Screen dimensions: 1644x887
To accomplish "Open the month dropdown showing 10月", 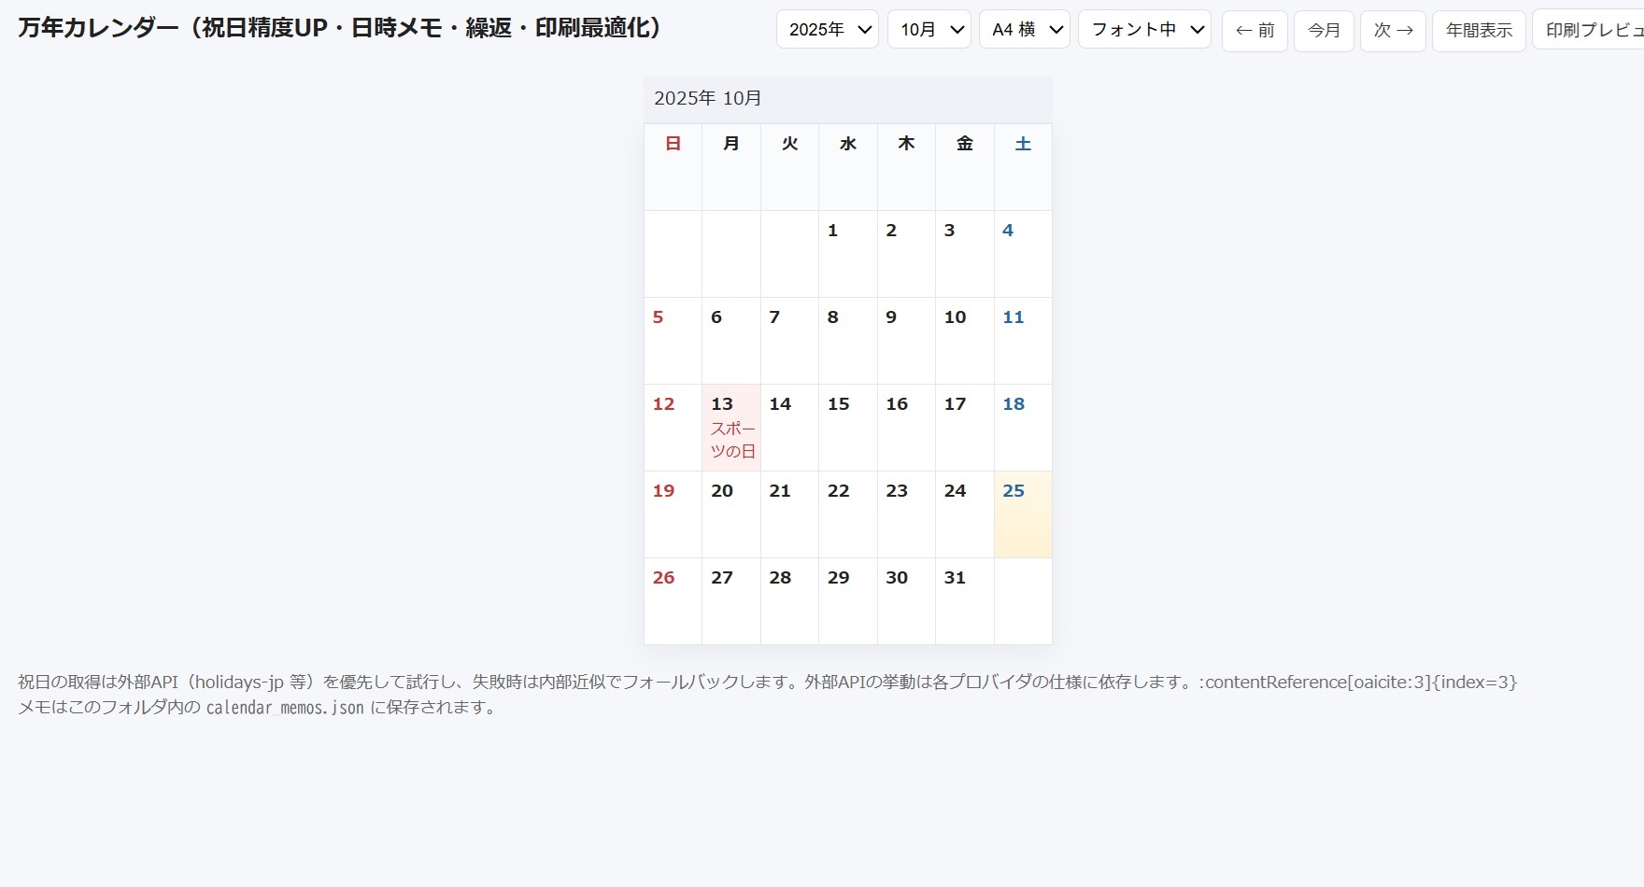I will pos(928,30).
